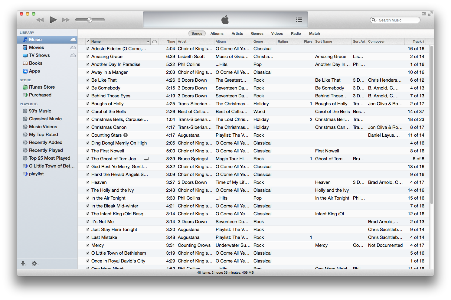This screenshot has width=451, height=300.
Task: Open the TV Shows library icon
Action: click(25, 55)
